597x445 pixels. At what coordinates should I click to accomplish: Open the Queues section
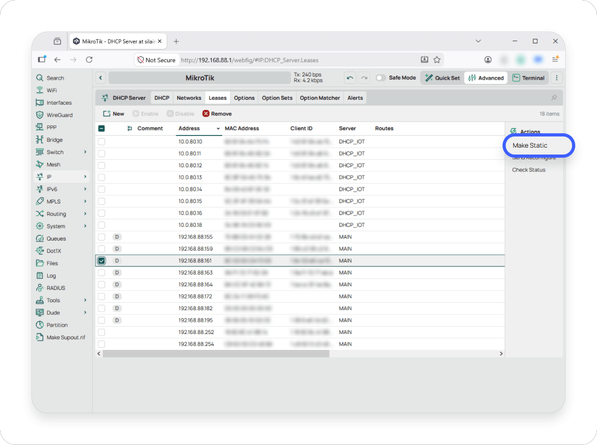click(x=51, y=238)
